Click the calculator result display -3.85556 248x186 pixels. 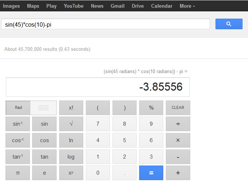[x=98, y=87]
